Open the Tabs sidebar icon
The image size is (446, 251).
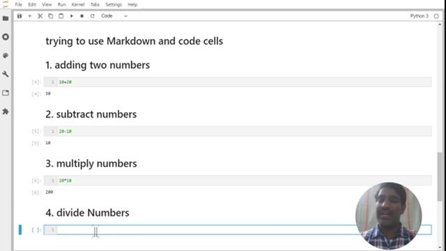click(x=6, y=93)
